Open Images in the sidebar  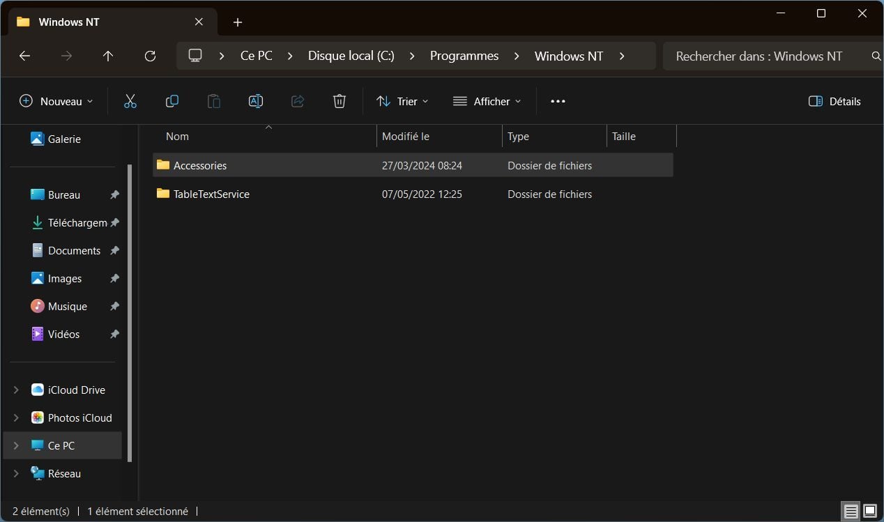(63, 279)
